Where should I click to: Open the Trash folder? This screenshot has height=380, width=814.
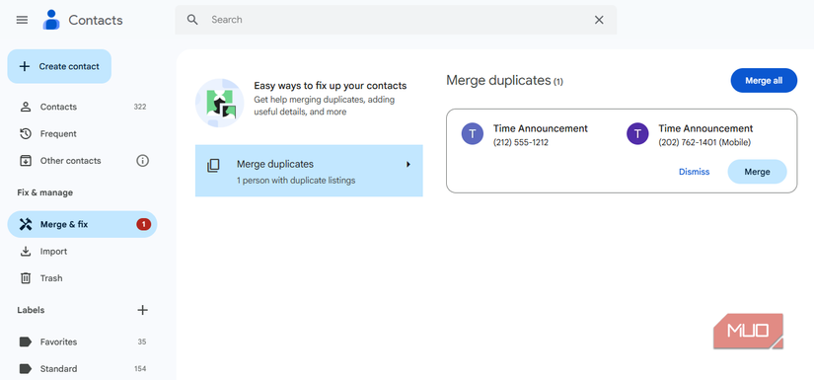(x=82, y=278)
